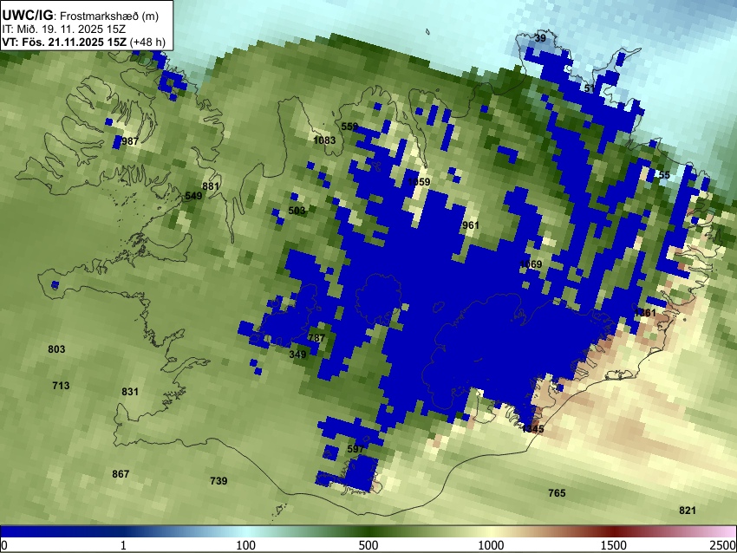The width and height of the screenshot is (737, 553).
Task: Click the map value 739
Action: tap(218, 481)
